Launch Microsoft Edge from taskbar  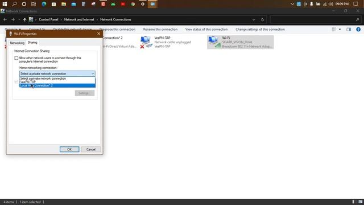[44, 4]
